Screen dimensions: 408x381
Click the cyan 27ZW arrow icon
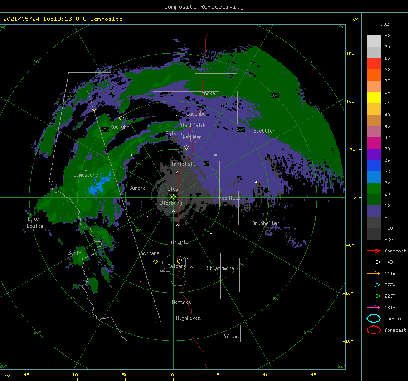pos(374,285)
